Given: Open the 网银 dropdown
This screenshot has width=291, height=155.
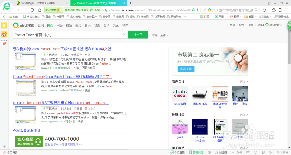Looking at the screenshot, I should [221, 17].
